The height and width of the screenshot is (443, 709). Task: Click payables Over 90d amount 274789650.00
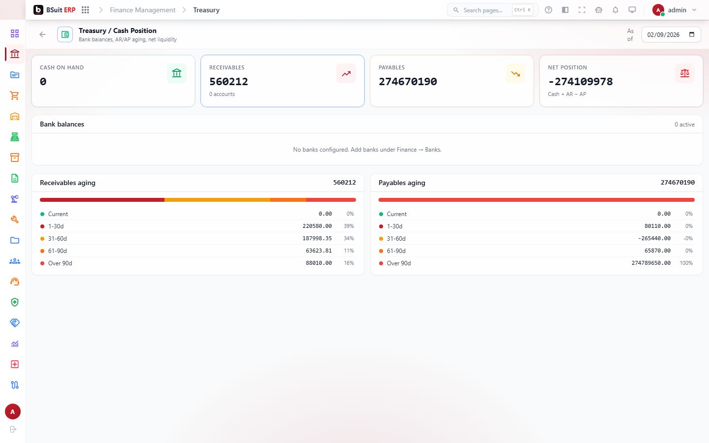pyautogui.click(x=651, y=263)
